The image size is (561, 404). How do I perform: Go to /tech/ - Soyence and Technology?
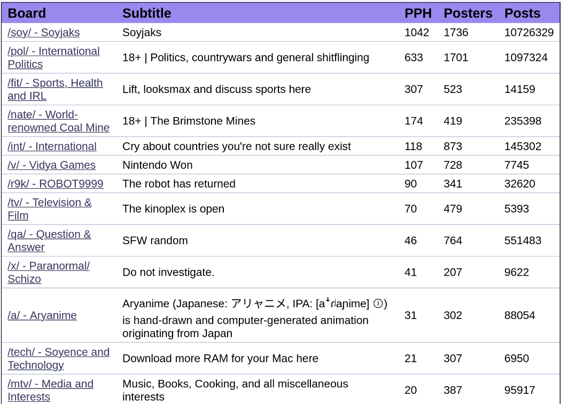[58, 352]
